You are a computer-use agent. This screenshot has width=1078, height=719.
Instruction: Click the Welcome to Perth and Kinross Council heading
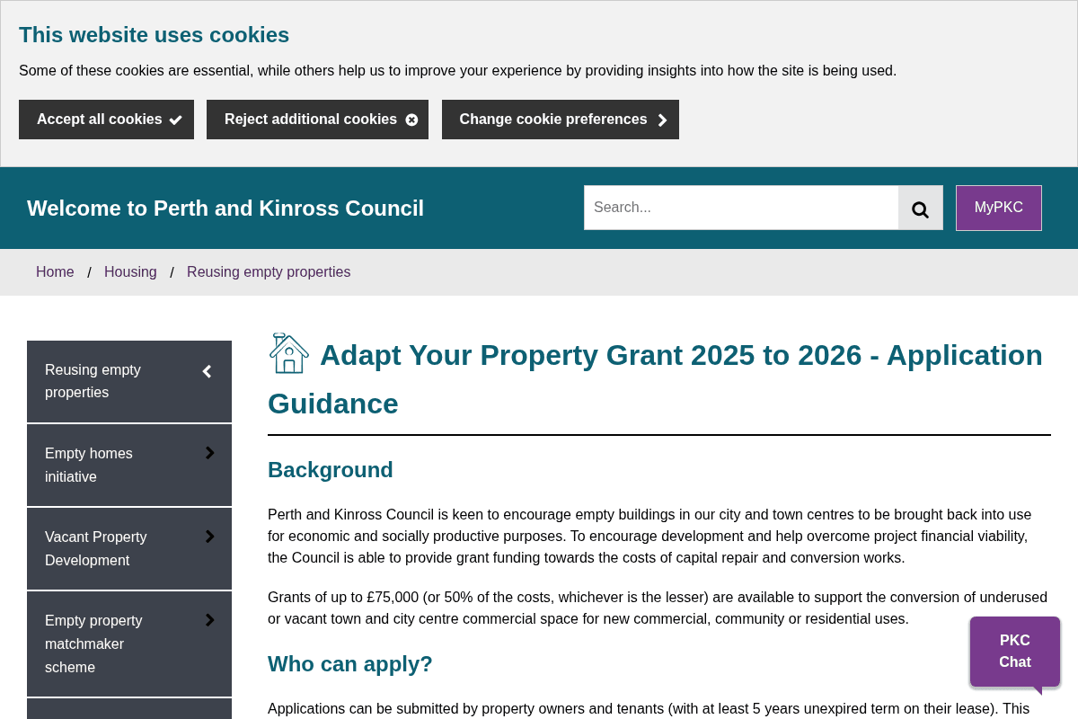(225, 208)
